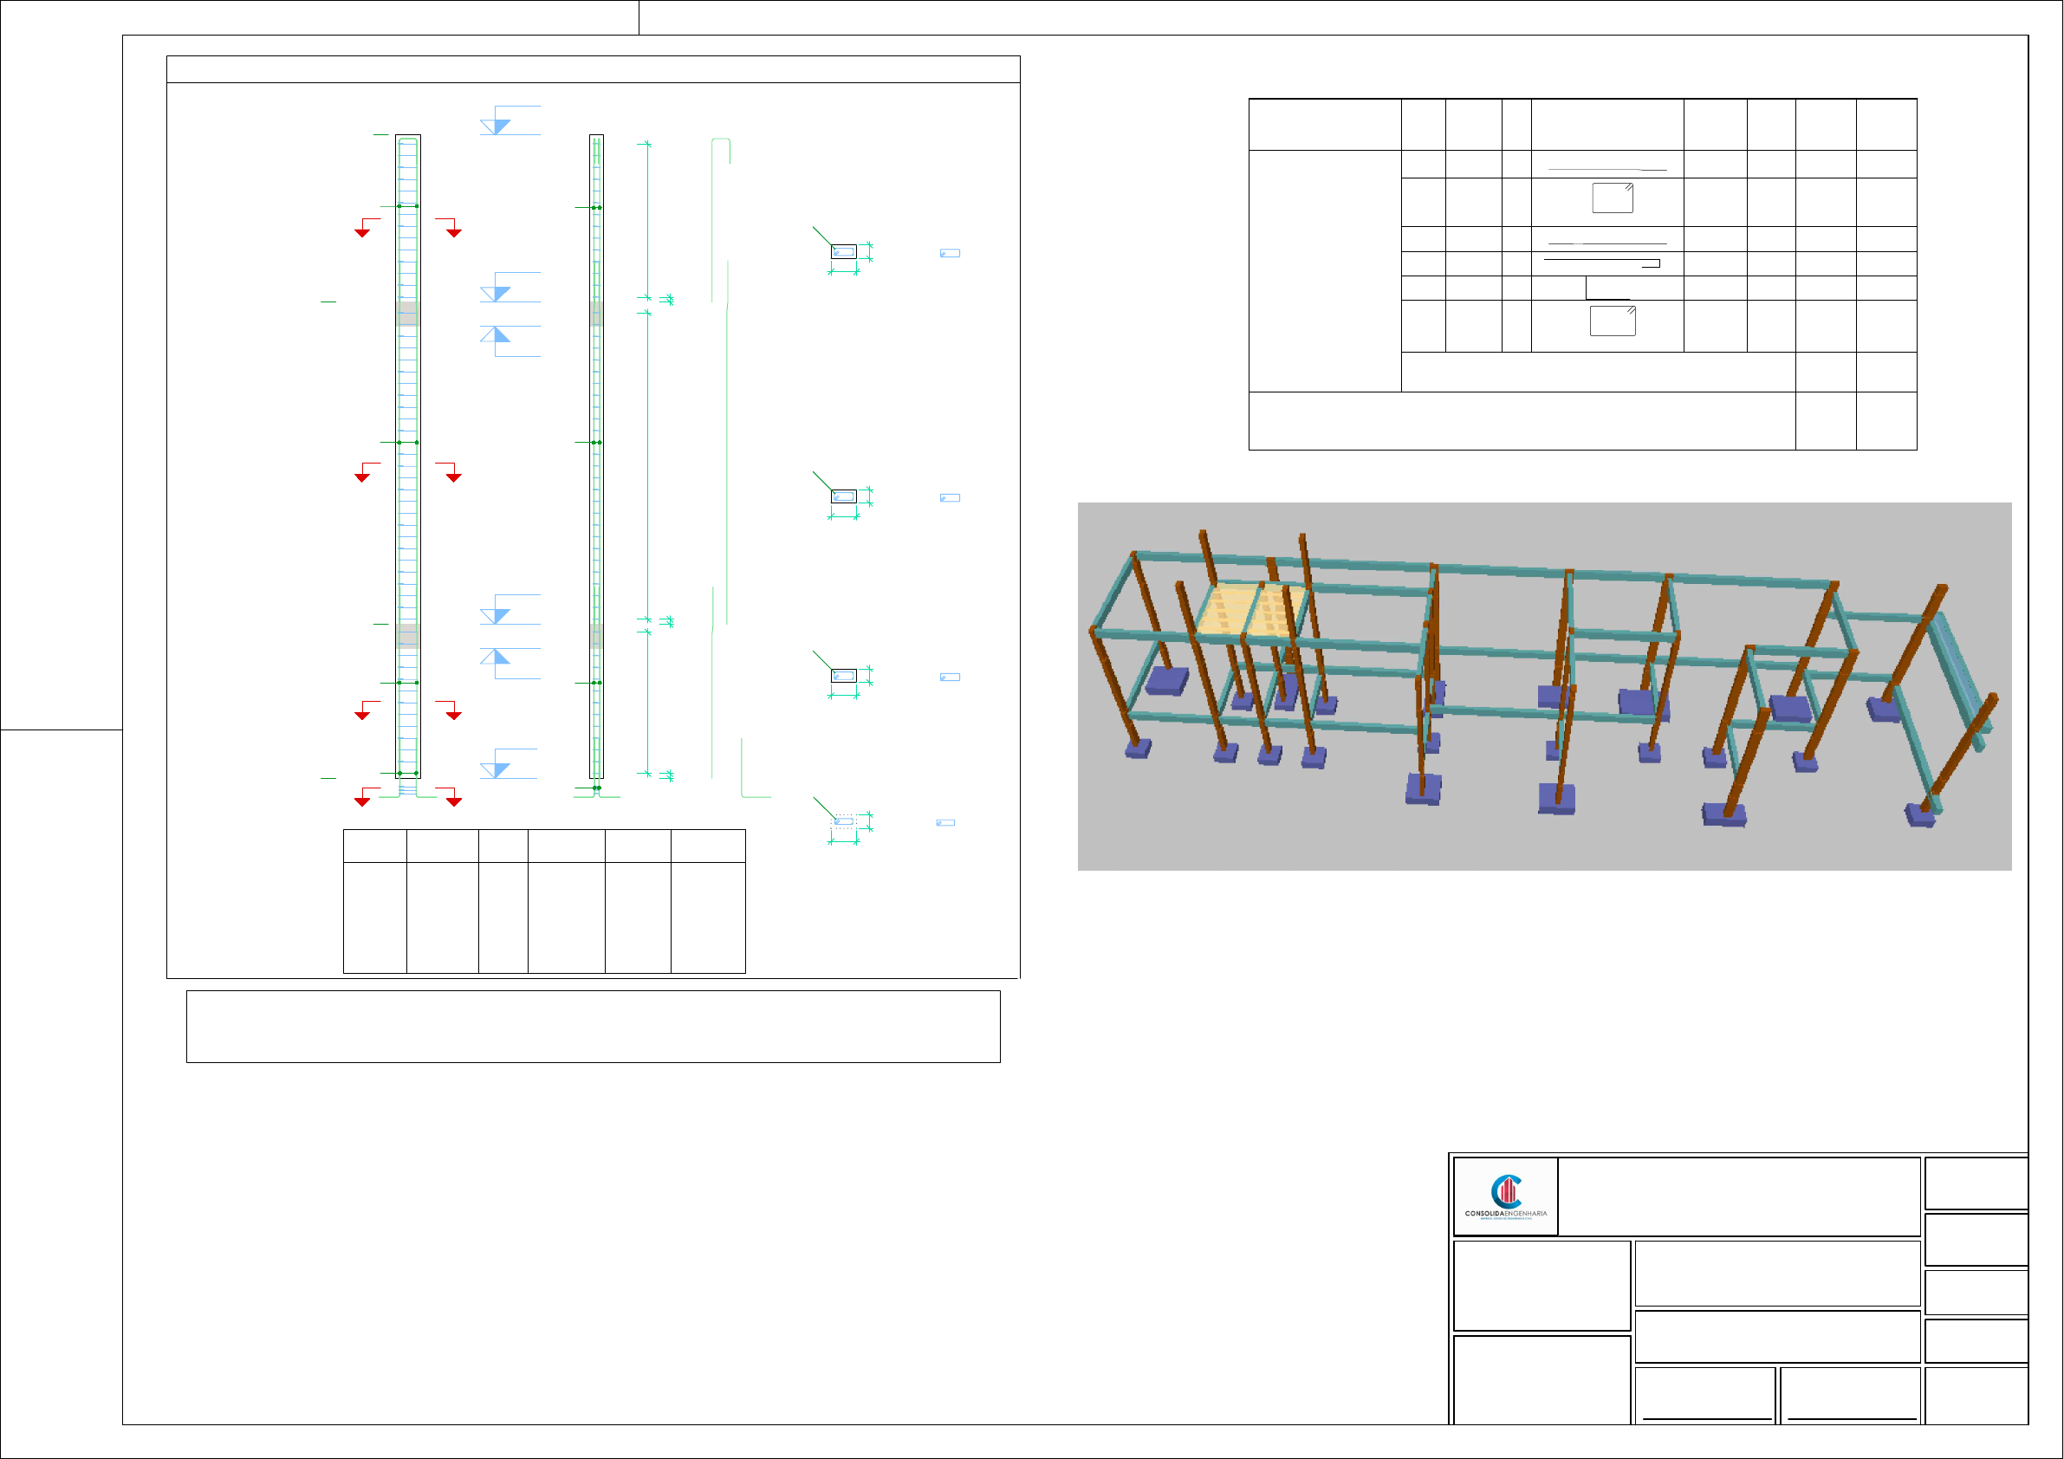Screen dimensions: 2064x1459
Task: Select the bottommost blue level marker triangle
Action: tap(497, 770)
